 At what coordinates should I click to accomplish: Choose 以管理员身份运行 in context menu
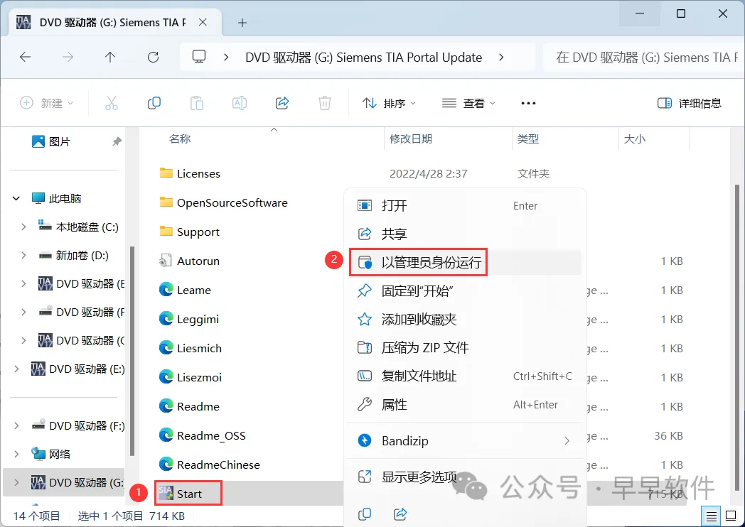(x=465, y=262)
